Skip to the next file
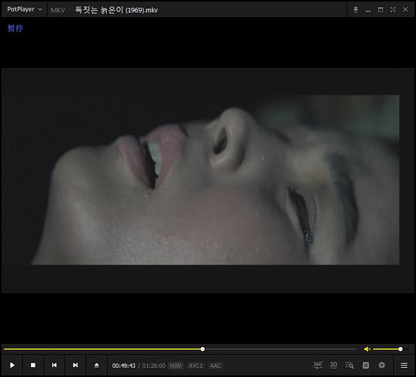The width and height of the screenshot is (416, 377). click(75, 365)
